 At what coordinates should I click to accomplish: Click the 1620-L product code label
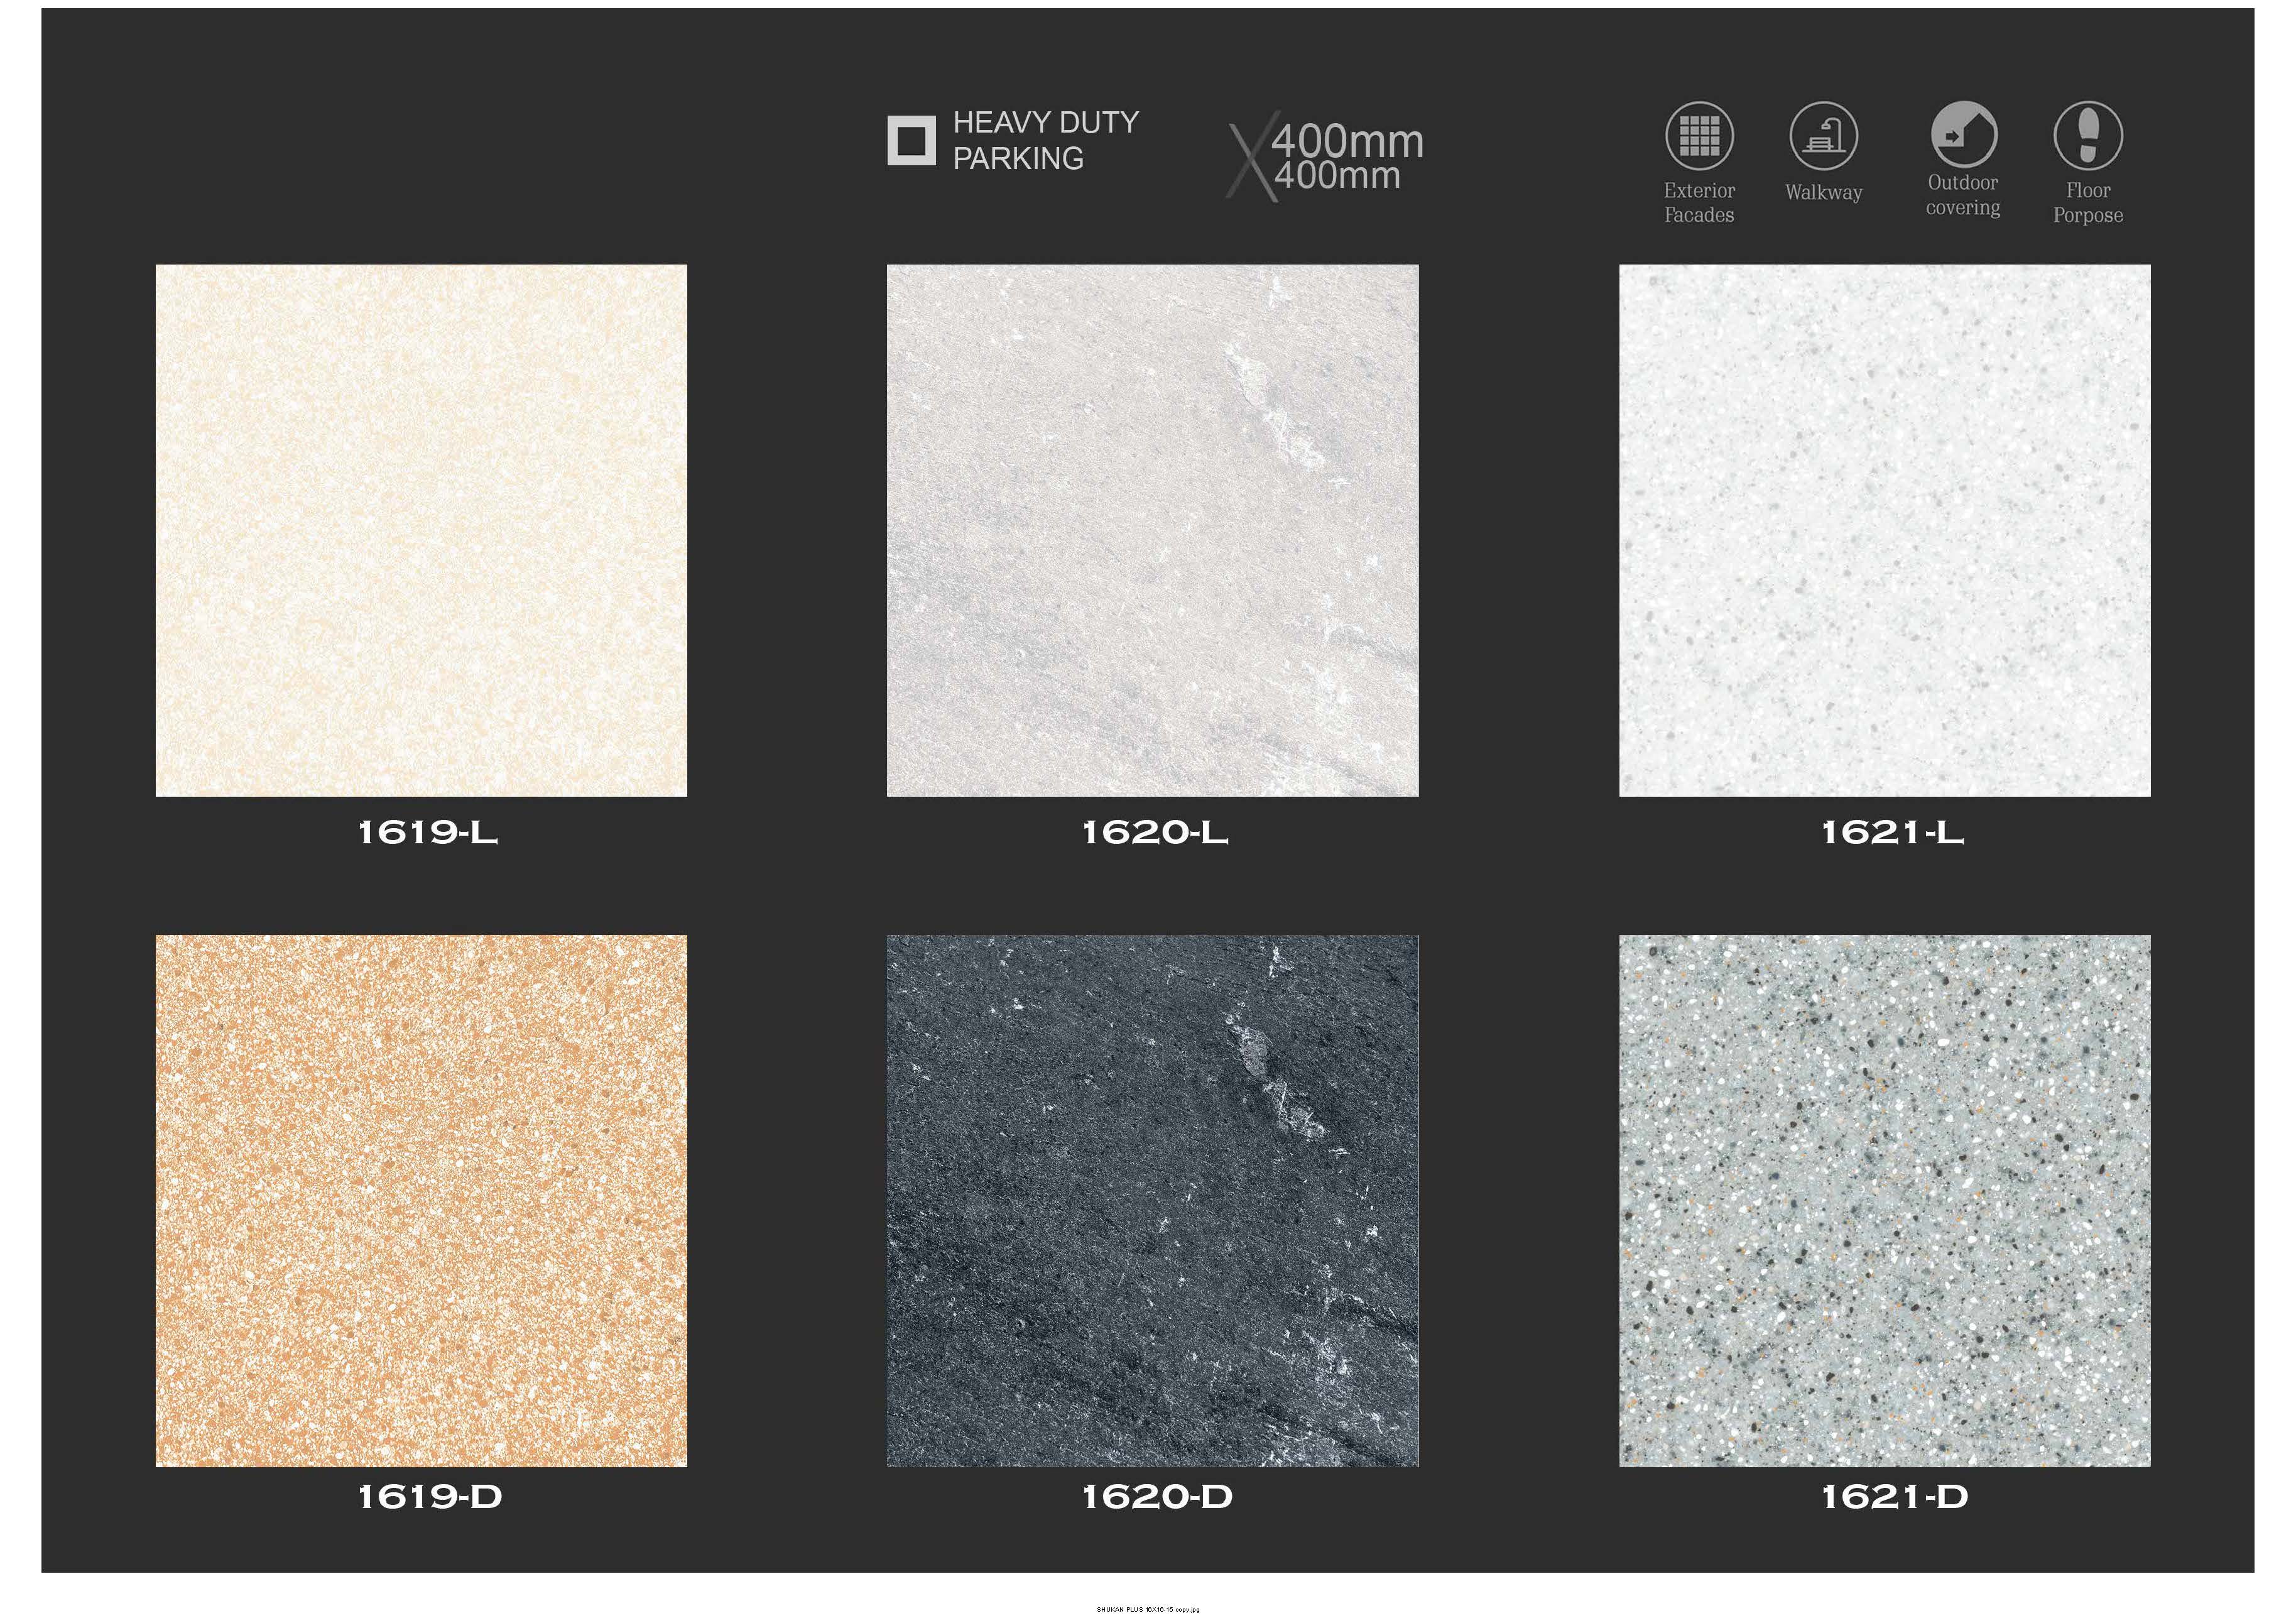(x=1155, y=832)
